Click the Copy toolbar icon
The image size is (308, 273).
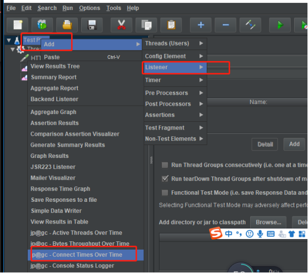pyautogui.click(x=146, y=25)
